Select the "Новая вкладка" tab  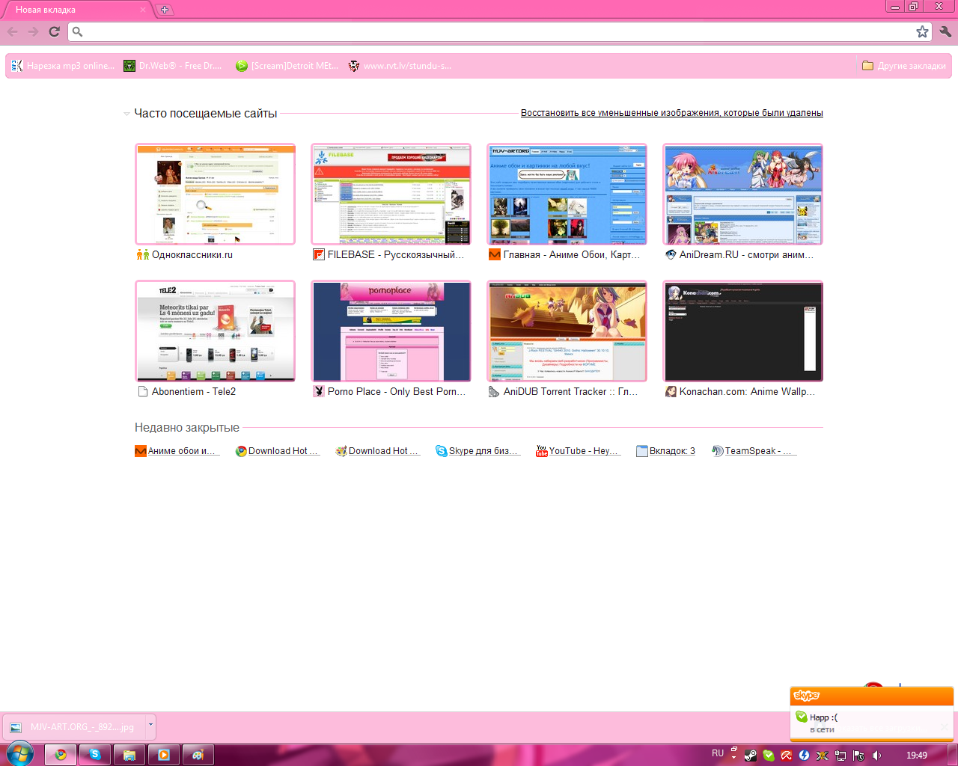75,10
